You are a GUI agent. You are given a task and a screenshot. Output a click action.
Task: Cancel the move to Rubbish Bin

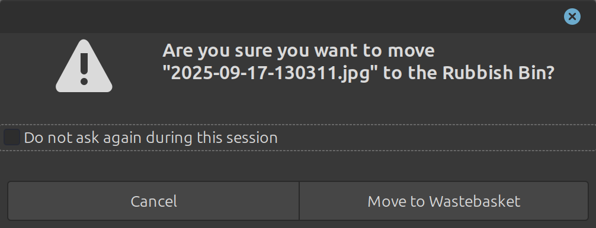(x=153, y=201)
